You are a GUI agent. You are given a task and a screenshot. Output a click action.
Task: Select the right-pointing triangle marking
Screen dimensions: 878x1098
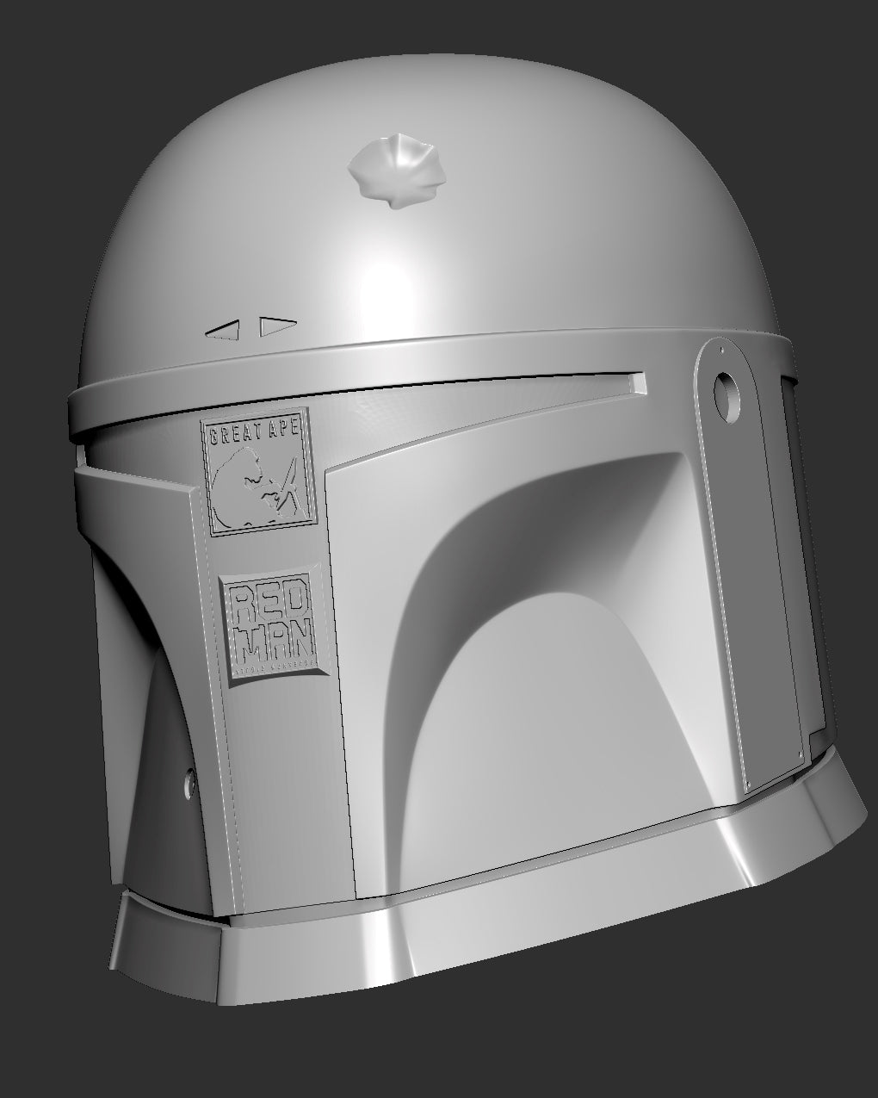pyautogui.click(x=276, y=326)
